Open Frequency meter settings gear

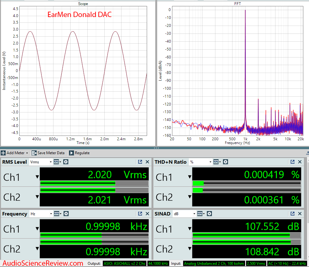66,214
